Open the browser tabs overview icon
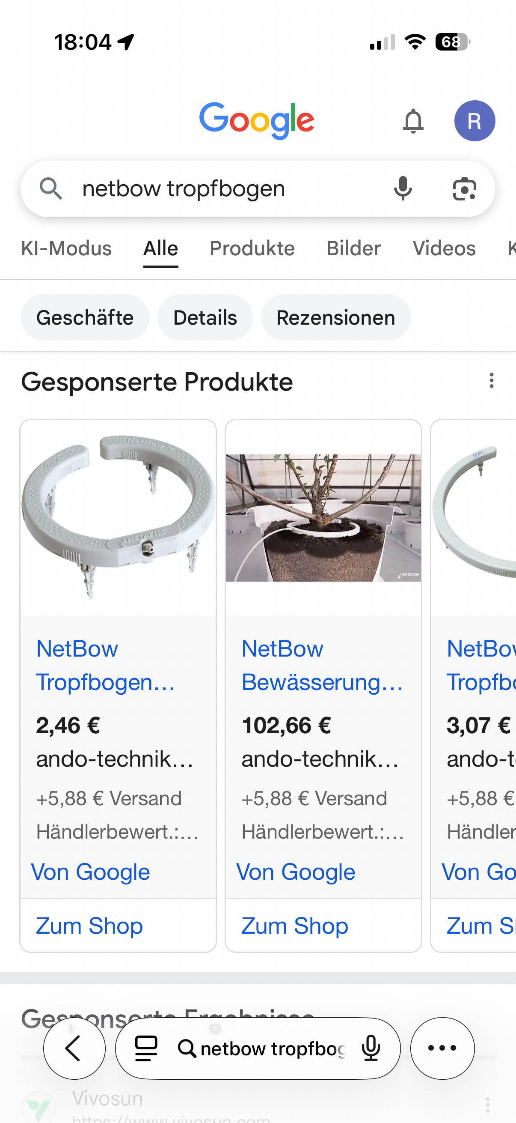516x1123 pixels. [x=146, y=1048]
